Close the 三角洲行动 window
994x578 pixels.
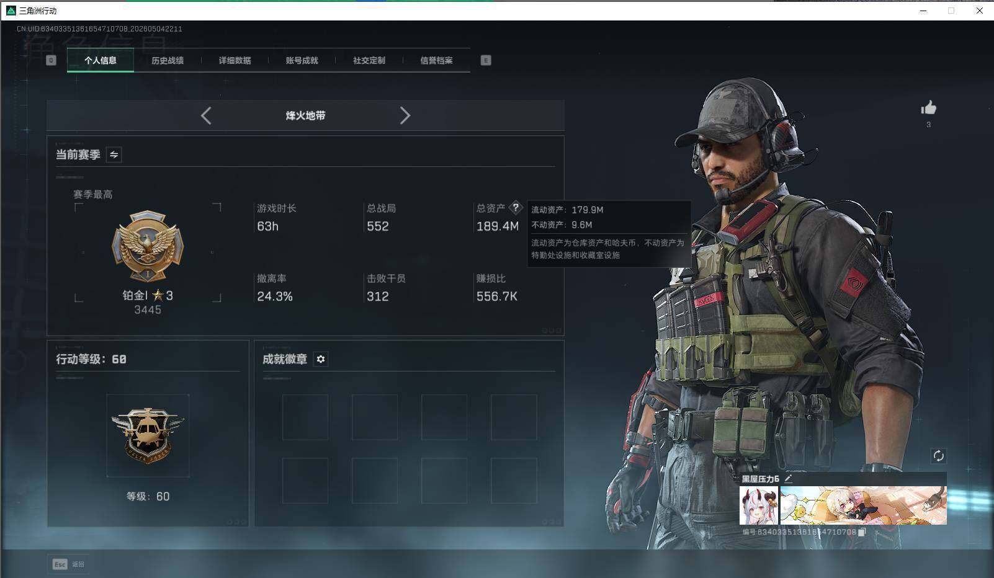click(x=980, y=11)
